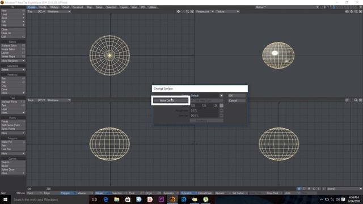363x204 pixels.
Task: Maximize the lower-right viewport
Action: pyautogui.click(x=361, y=100)
